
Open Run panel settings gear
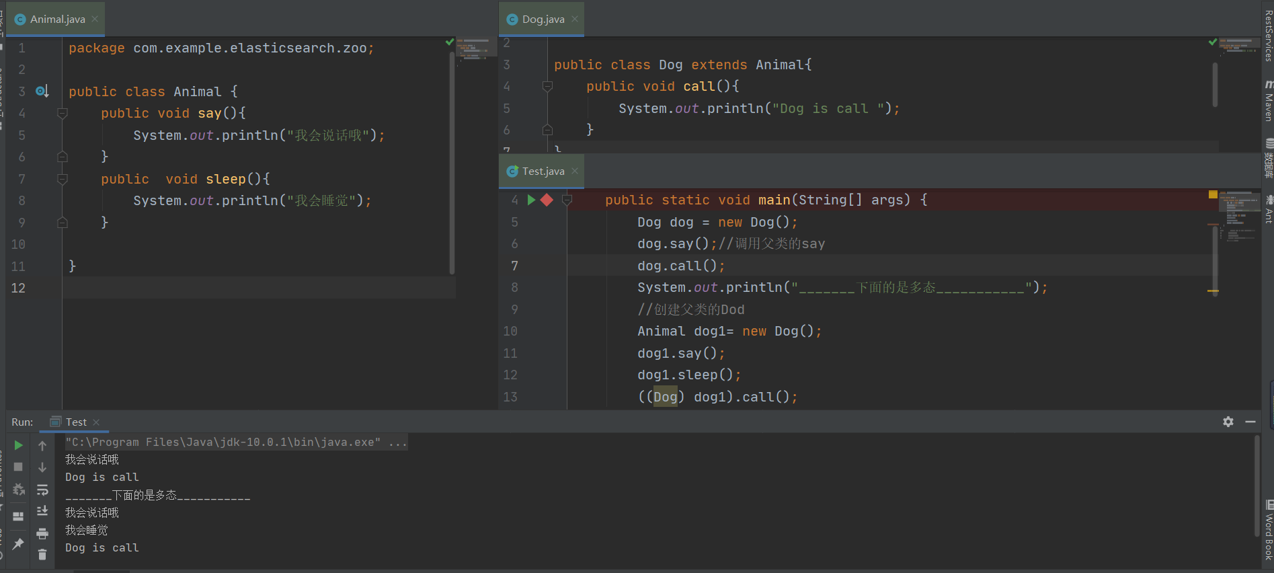(x=1228, y=422)
